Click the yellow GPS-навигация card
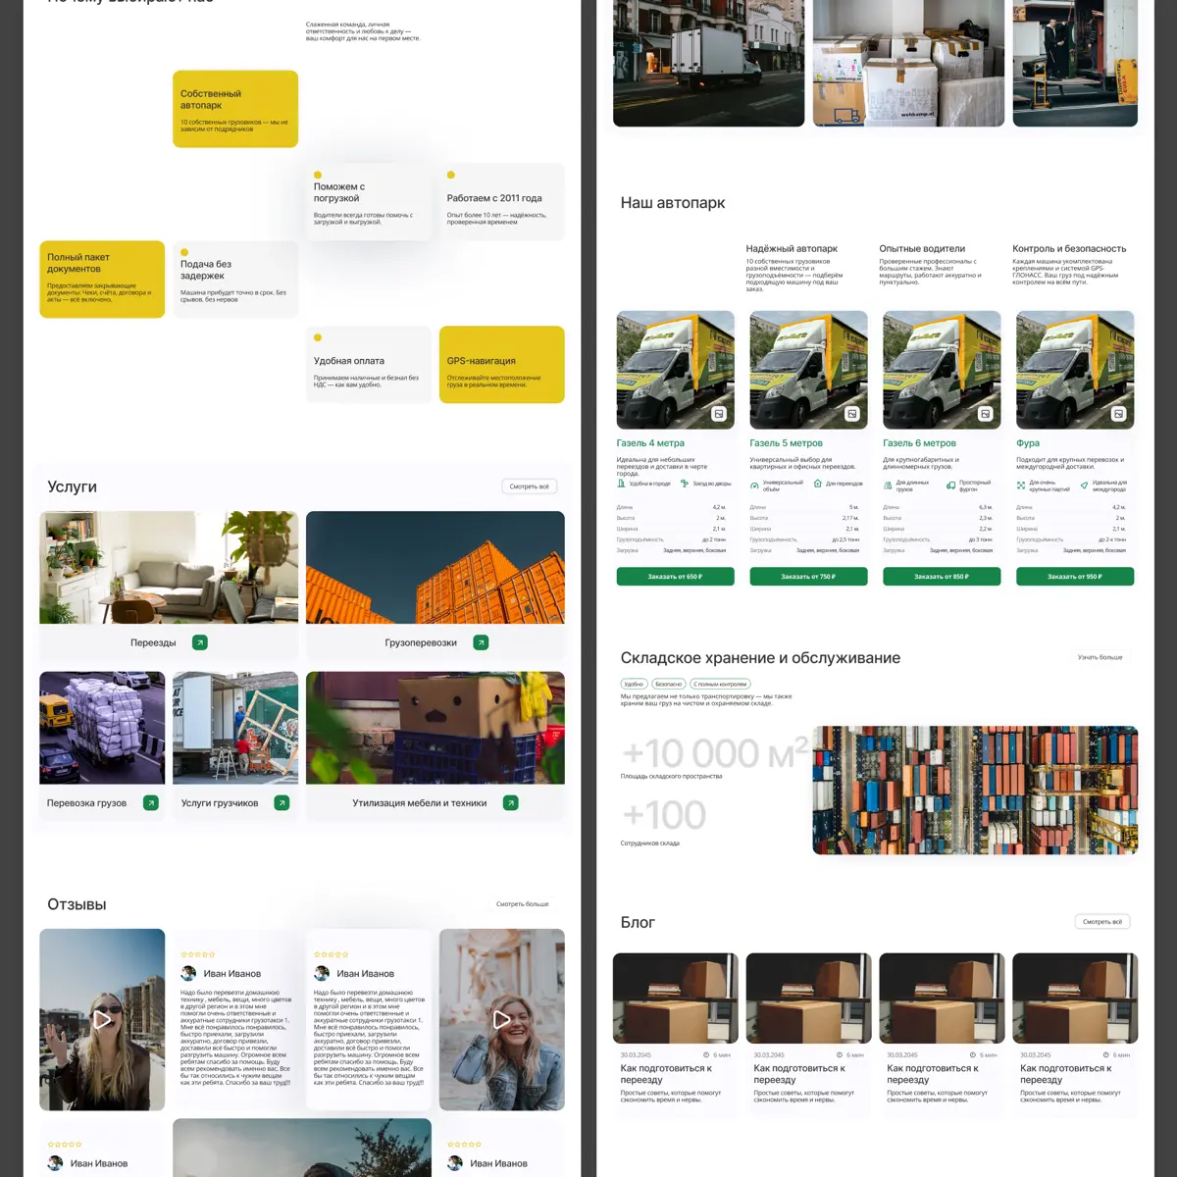This screenshot has width=1177, height=1177. pyautogui.click(x=502, y=364)
